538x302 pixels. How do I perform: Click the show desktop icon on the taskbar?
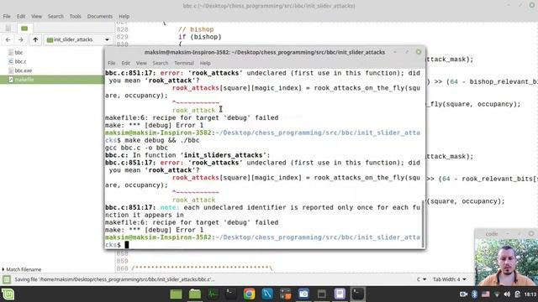(176, 294)
